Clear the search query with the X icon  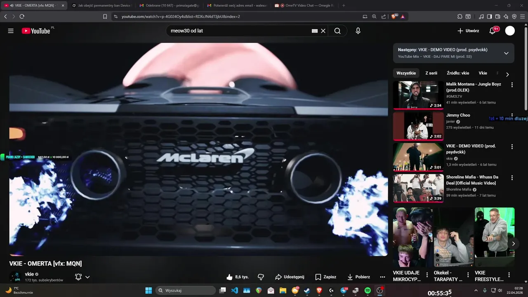(x=323, y=31)
